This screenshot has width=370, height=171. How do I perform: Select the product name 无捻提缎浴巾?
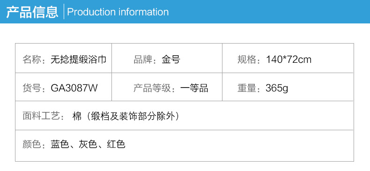pos(79,59)
